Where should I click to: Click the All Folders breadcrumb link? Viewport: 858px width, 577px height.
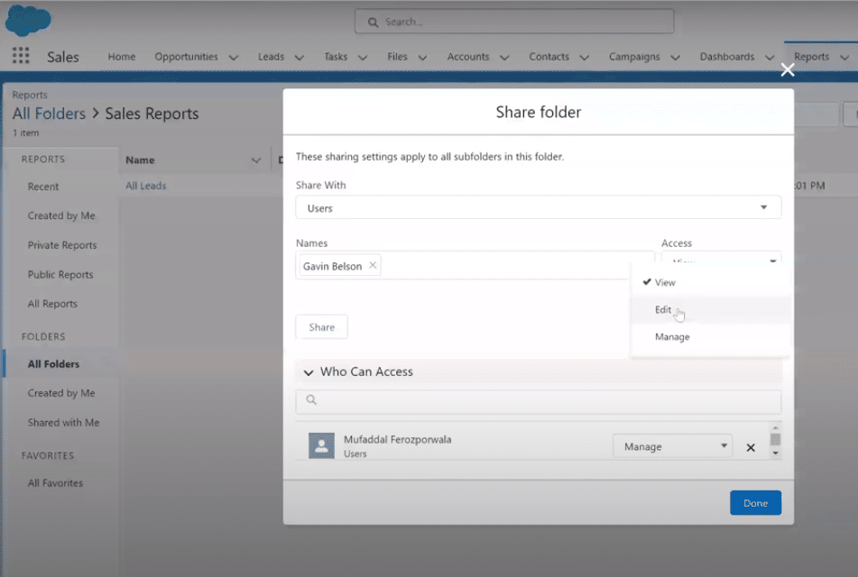click(50, 114)
